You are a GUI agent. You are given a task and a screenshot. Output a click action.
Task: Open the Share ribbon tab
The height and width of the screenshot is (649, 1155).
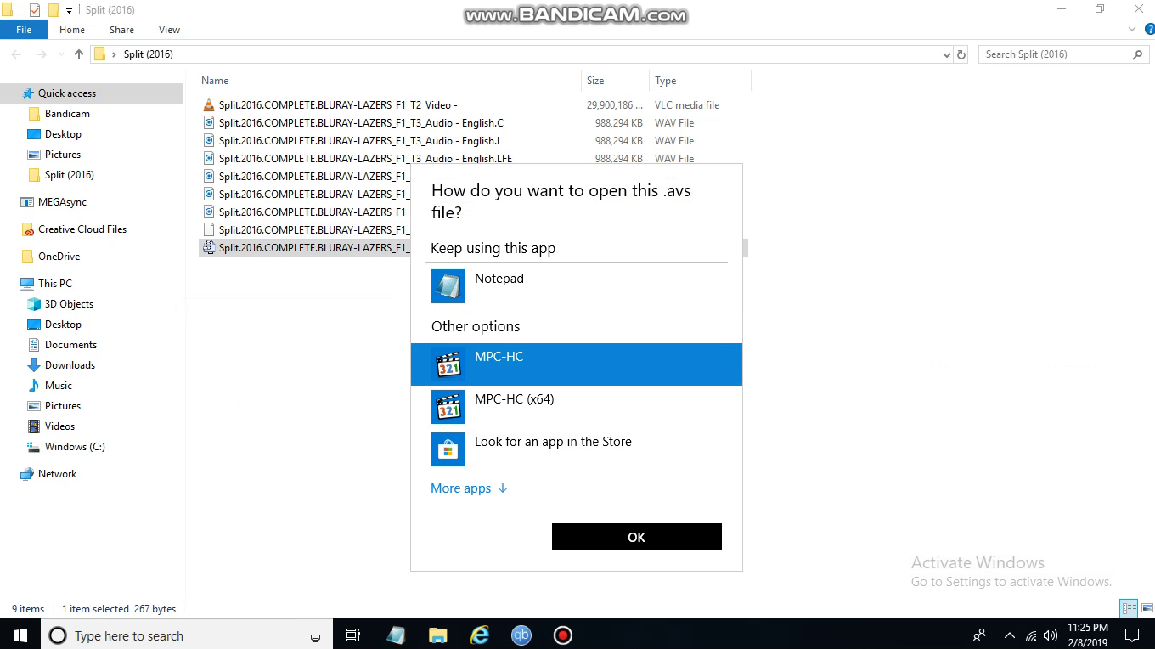[121, 30]
